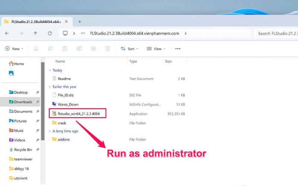Click the Copy icon in toolbar
This screenshot has width=298, height=186.
point(51,49)
